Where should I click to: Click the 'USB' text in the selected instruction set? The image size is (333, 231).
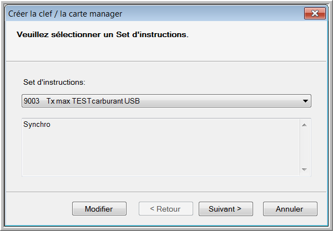pos(132,101)
